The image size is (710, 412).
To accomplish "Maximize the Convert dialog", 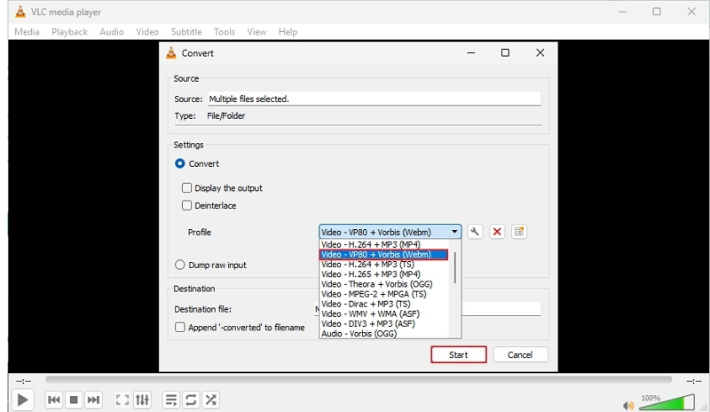I will (x=505, y=52).
